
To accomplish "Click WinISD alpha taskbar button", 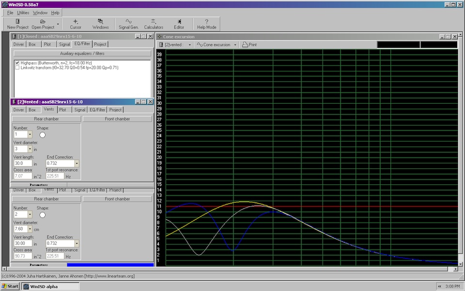I will point(50,286).
